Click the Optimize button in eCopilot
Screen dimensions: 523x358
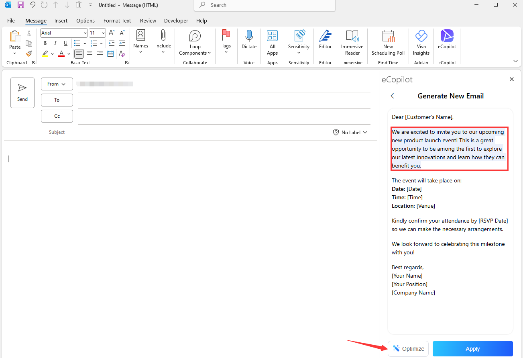pos(408,348)
